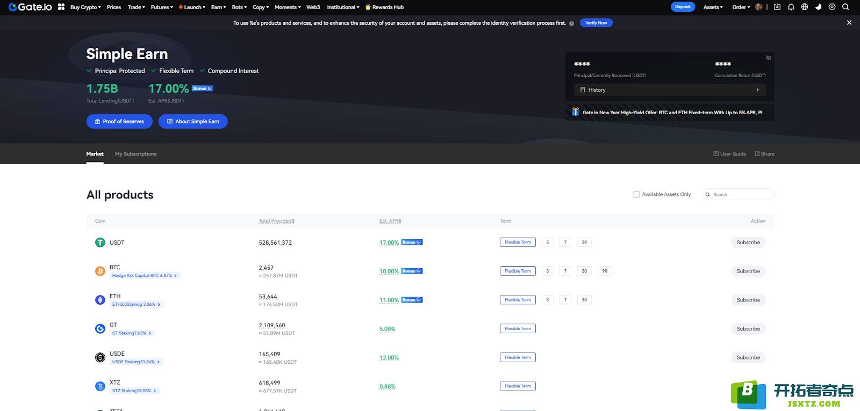Viewport: 860px width, 411px height.
Task: Open the Web3 menu item
Action: point(313,7)
